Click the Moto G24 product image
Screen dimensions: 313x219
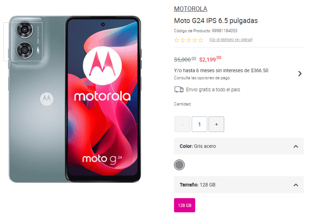[x=75, y=99]
